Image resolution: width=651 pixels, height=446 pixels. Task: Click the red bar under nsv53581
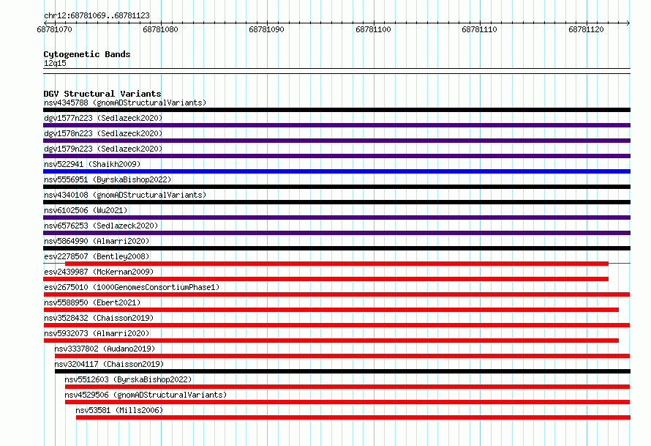click(x=353, y=417)
